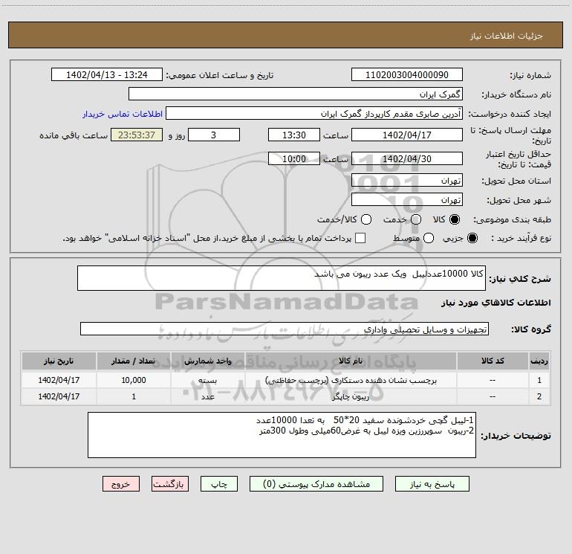Click the ریبون چاپگر item cell
Screen dimensions: 572x554
[x=351, y=396]
